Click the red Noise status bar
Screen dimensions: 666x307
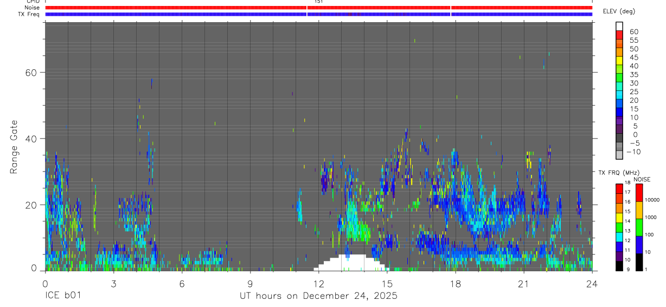pos(318,8)
